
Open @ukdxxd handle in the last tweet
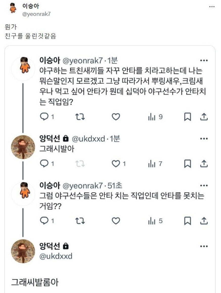tap(56, 256)
